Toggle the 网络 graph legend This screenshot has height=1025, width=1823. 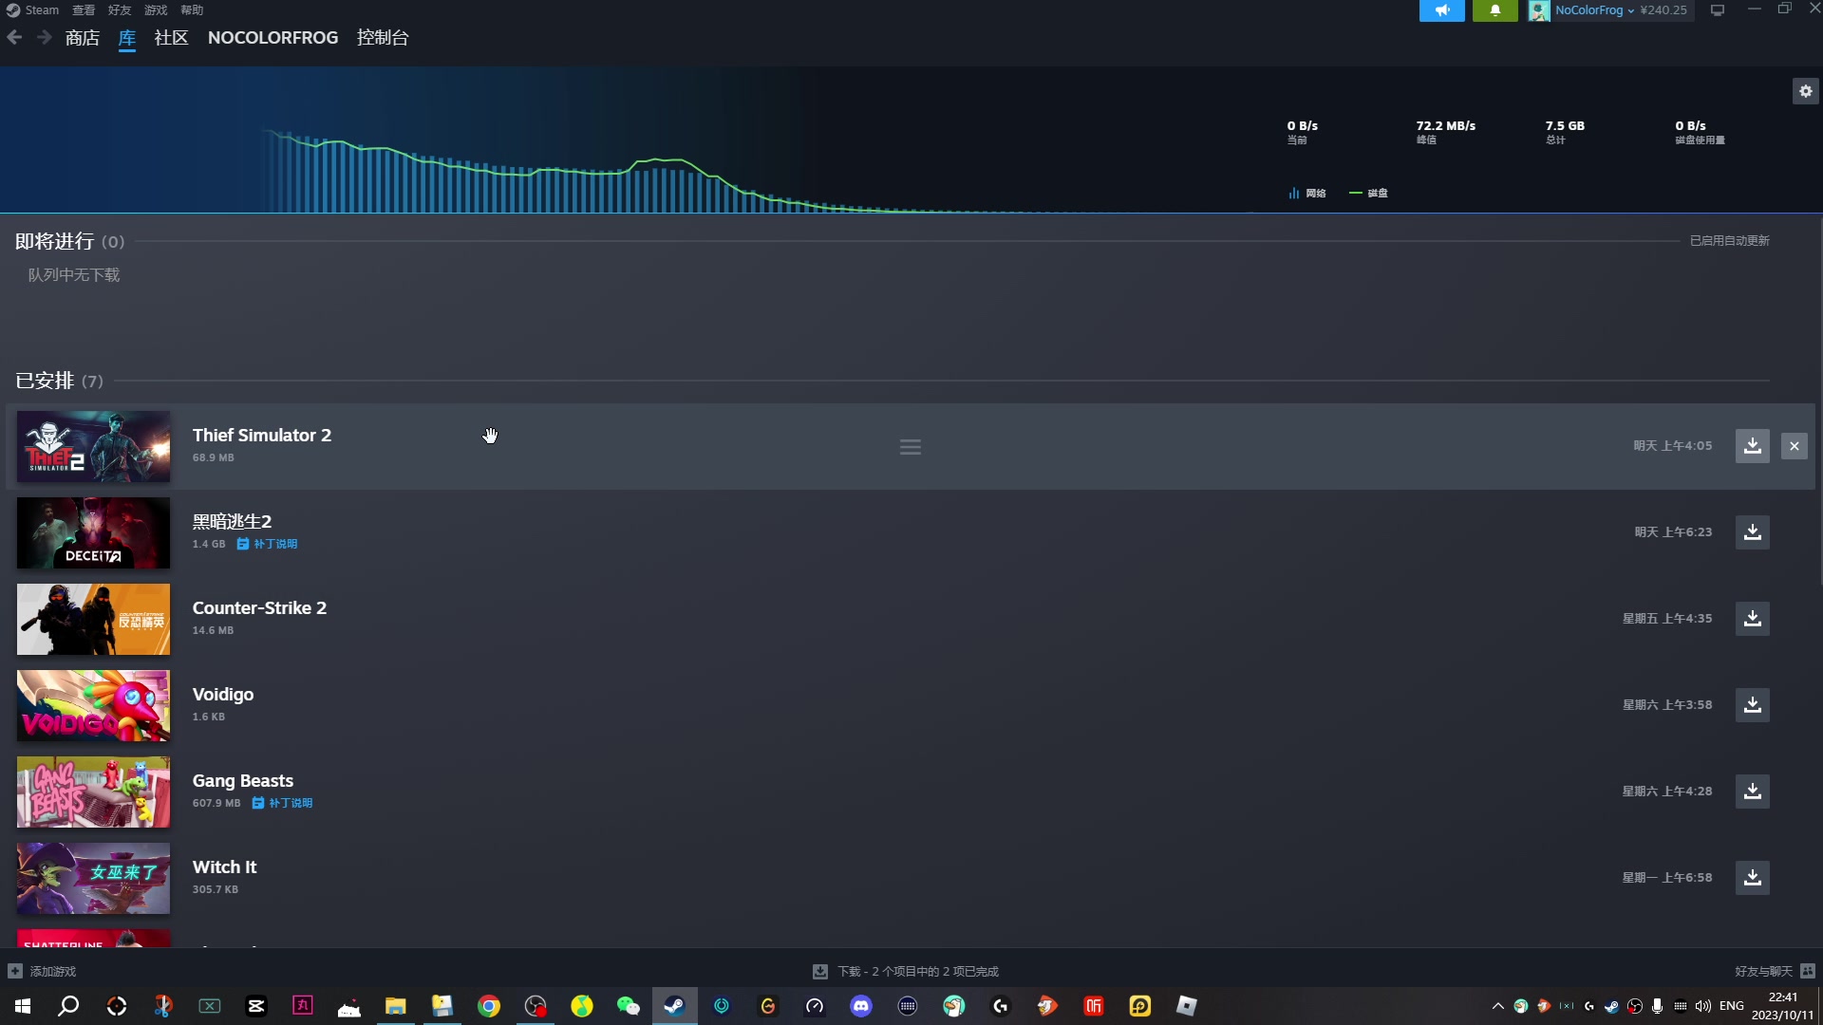[1306, 193]
